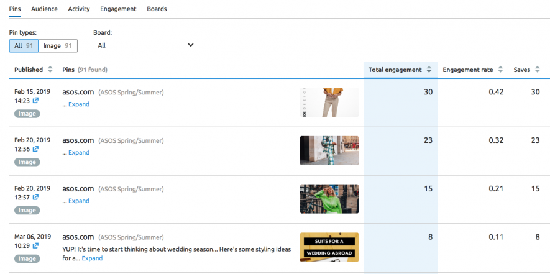Open Suits for a Wedding Abroad thumbnail
Image resolution: width=550 pixels, height=274 pixels.
(329, 247)
